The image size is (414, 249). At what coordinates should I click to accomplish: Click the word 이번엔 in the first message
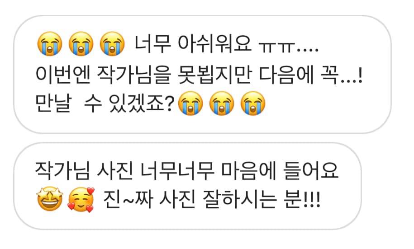click(63, 75)
